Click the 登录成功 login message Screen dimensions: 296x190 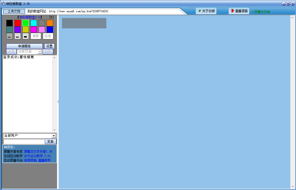click(18, 57)
